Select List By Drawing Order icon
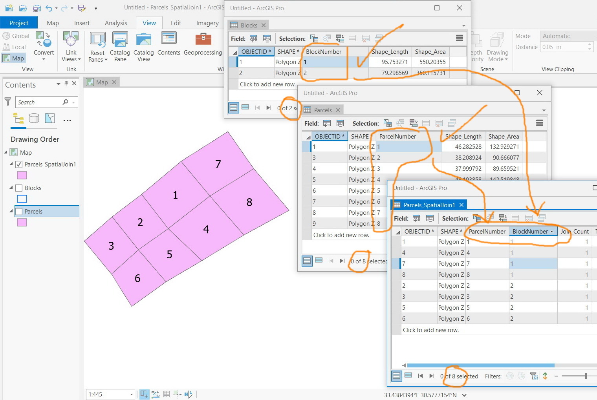 [x=18, y=118]
